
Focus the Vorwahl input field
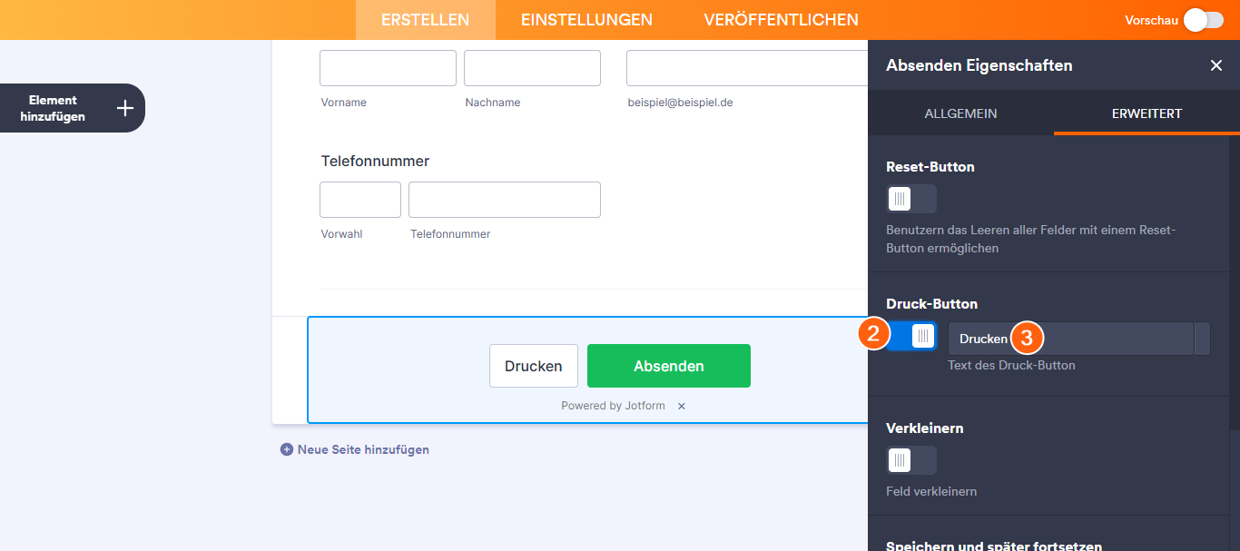click(360, 200)
